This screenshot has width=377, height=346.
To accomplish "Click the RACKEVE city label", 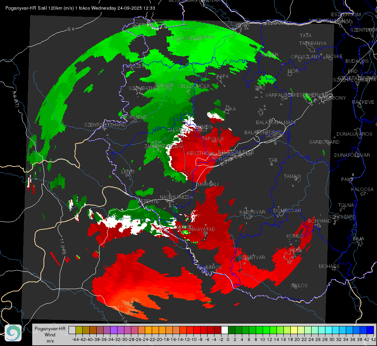I will tap(363, 102).
